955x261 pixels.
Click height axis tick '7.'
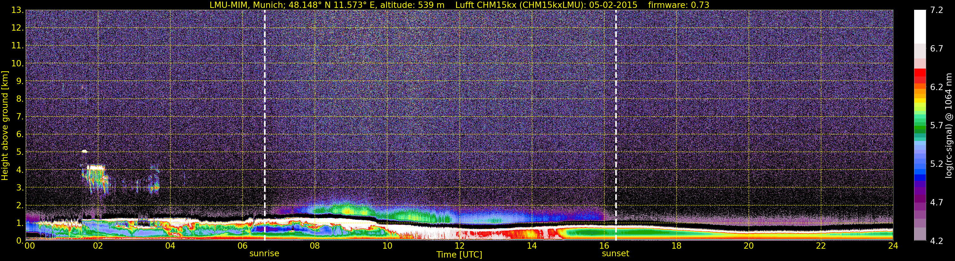[19, 117]
